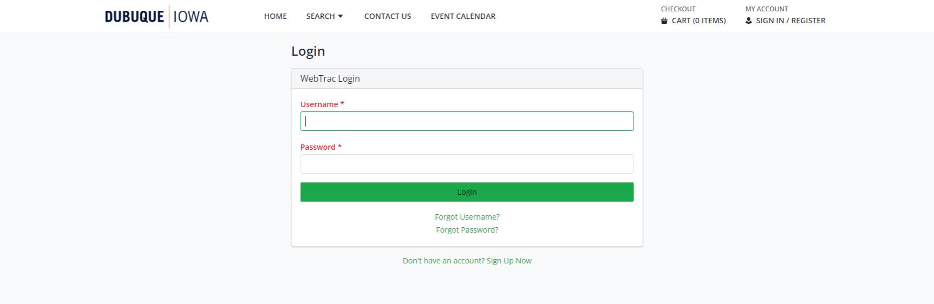Image resolution: width=934 pixels, height=304 pixels.
Task: Expand the Search menu arrow
Action: point(341,16)
